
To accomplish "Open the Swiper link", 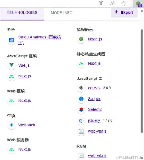I will 94,99.
